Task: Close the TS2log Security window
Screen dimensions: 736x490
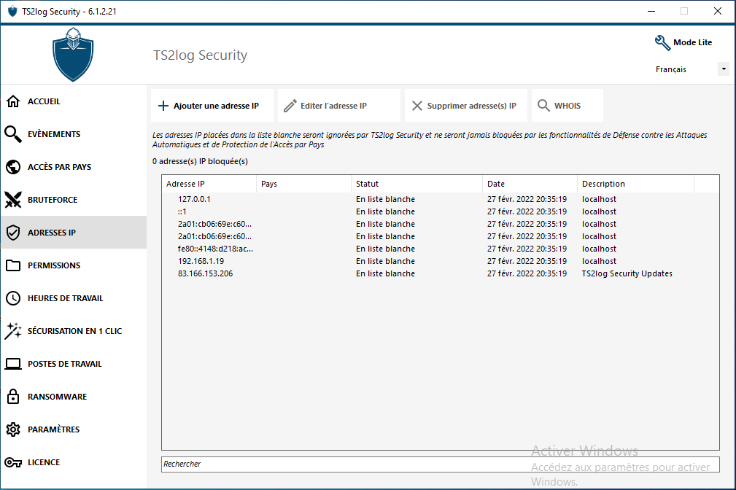Action: point(718,11)
